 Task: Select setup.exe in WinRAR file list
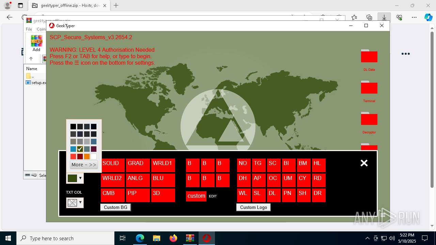point(36,82)
